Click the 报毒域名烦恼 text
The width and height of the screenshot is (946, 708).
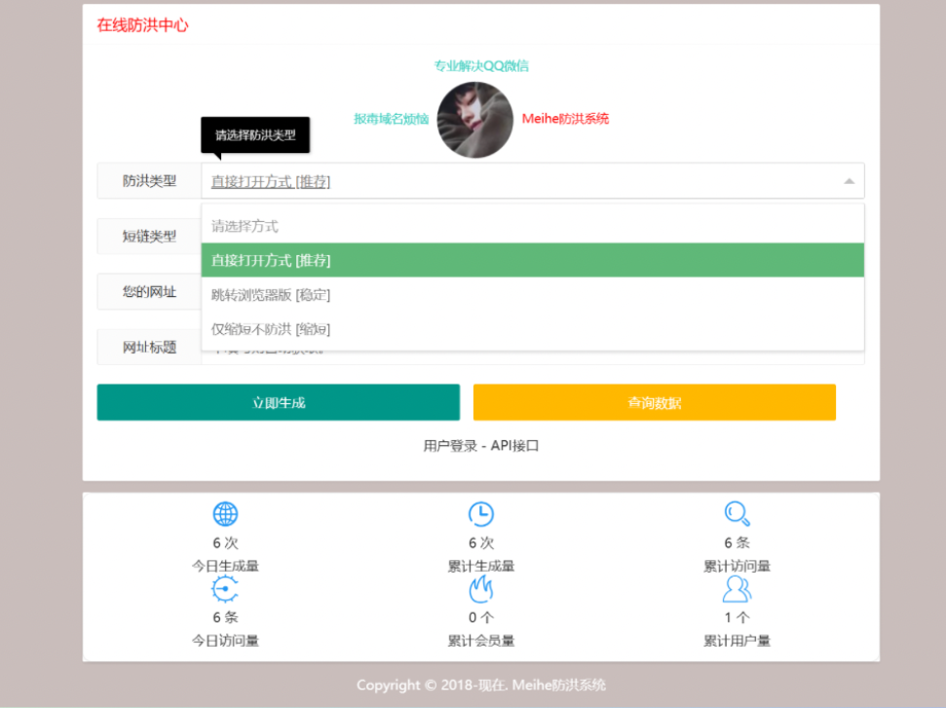pyautogui.click(x=390, y=119)
